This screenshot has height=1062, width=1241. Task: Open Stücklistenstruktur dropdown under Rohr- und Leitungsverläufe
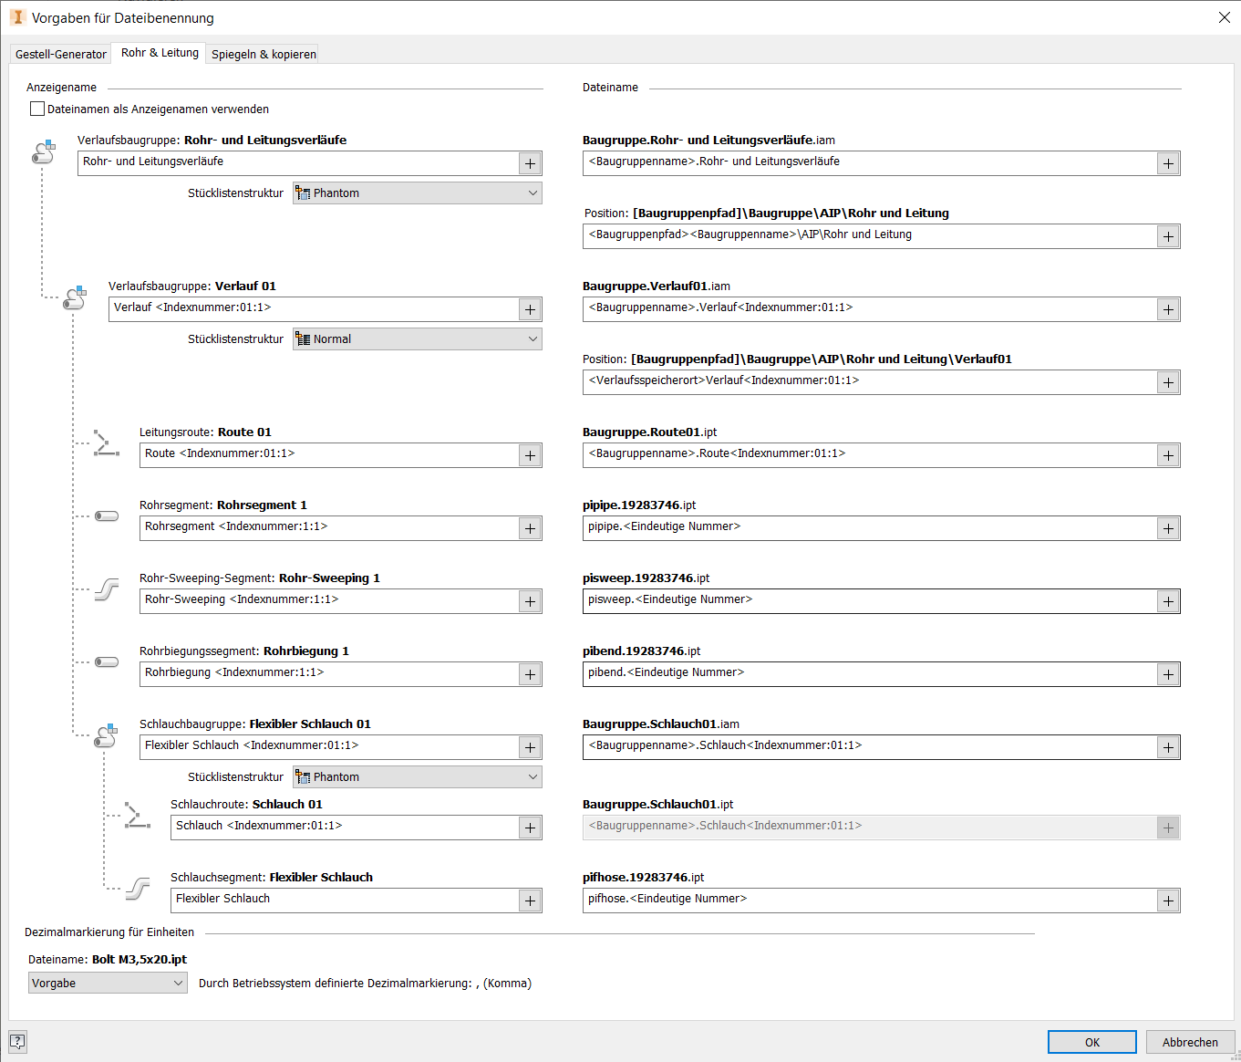(417, 193)
